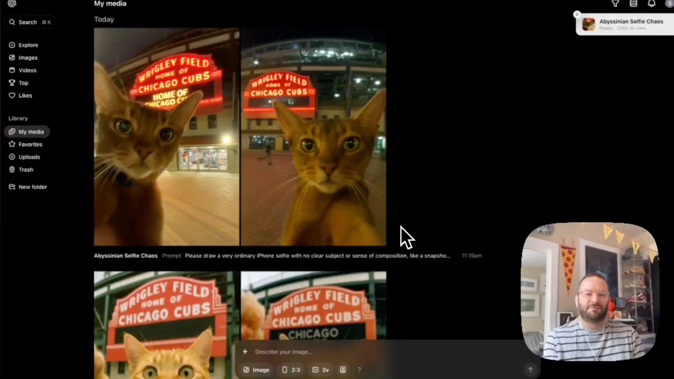Submit the prompt with the up-arrow button
The image size is (674, 379).
(530, 370)
